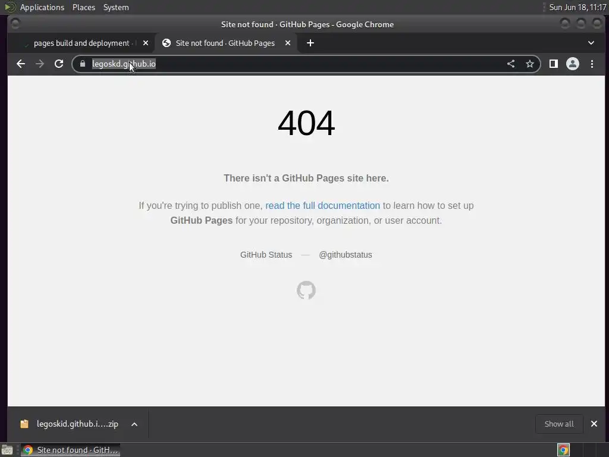Go back with the browser back arrow

click(x=21, y=64)
